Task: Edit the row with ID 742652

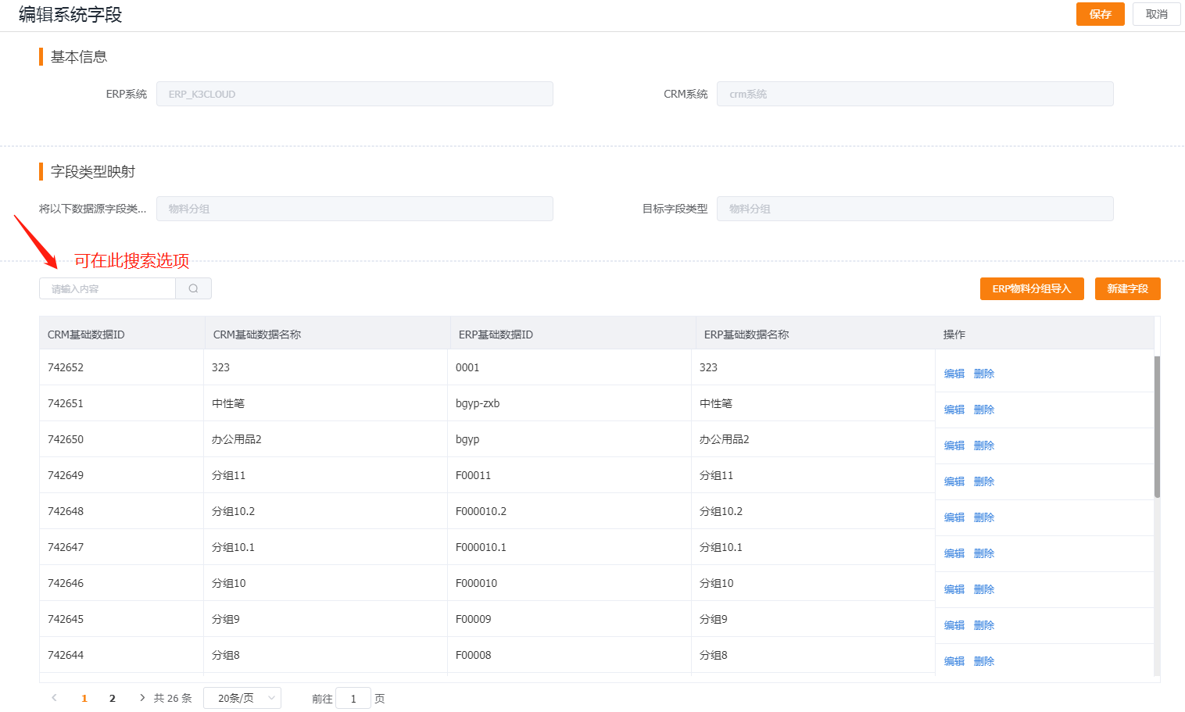Action: [954, 374]
